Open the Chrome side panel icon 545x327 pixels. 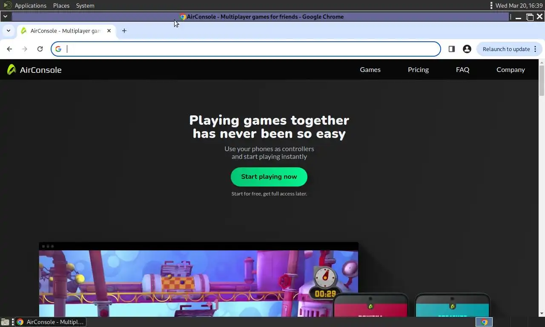452,49
